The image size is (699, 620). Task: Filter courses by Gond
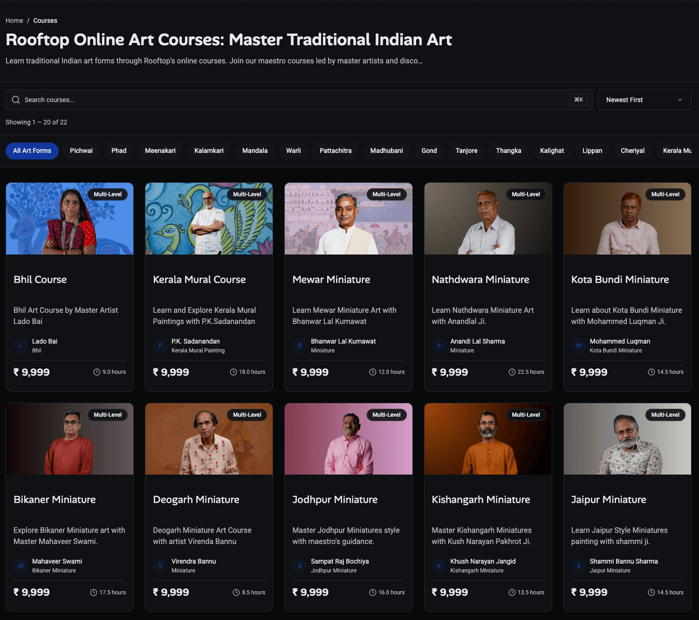pyautogui.click(x=429, y=151)
